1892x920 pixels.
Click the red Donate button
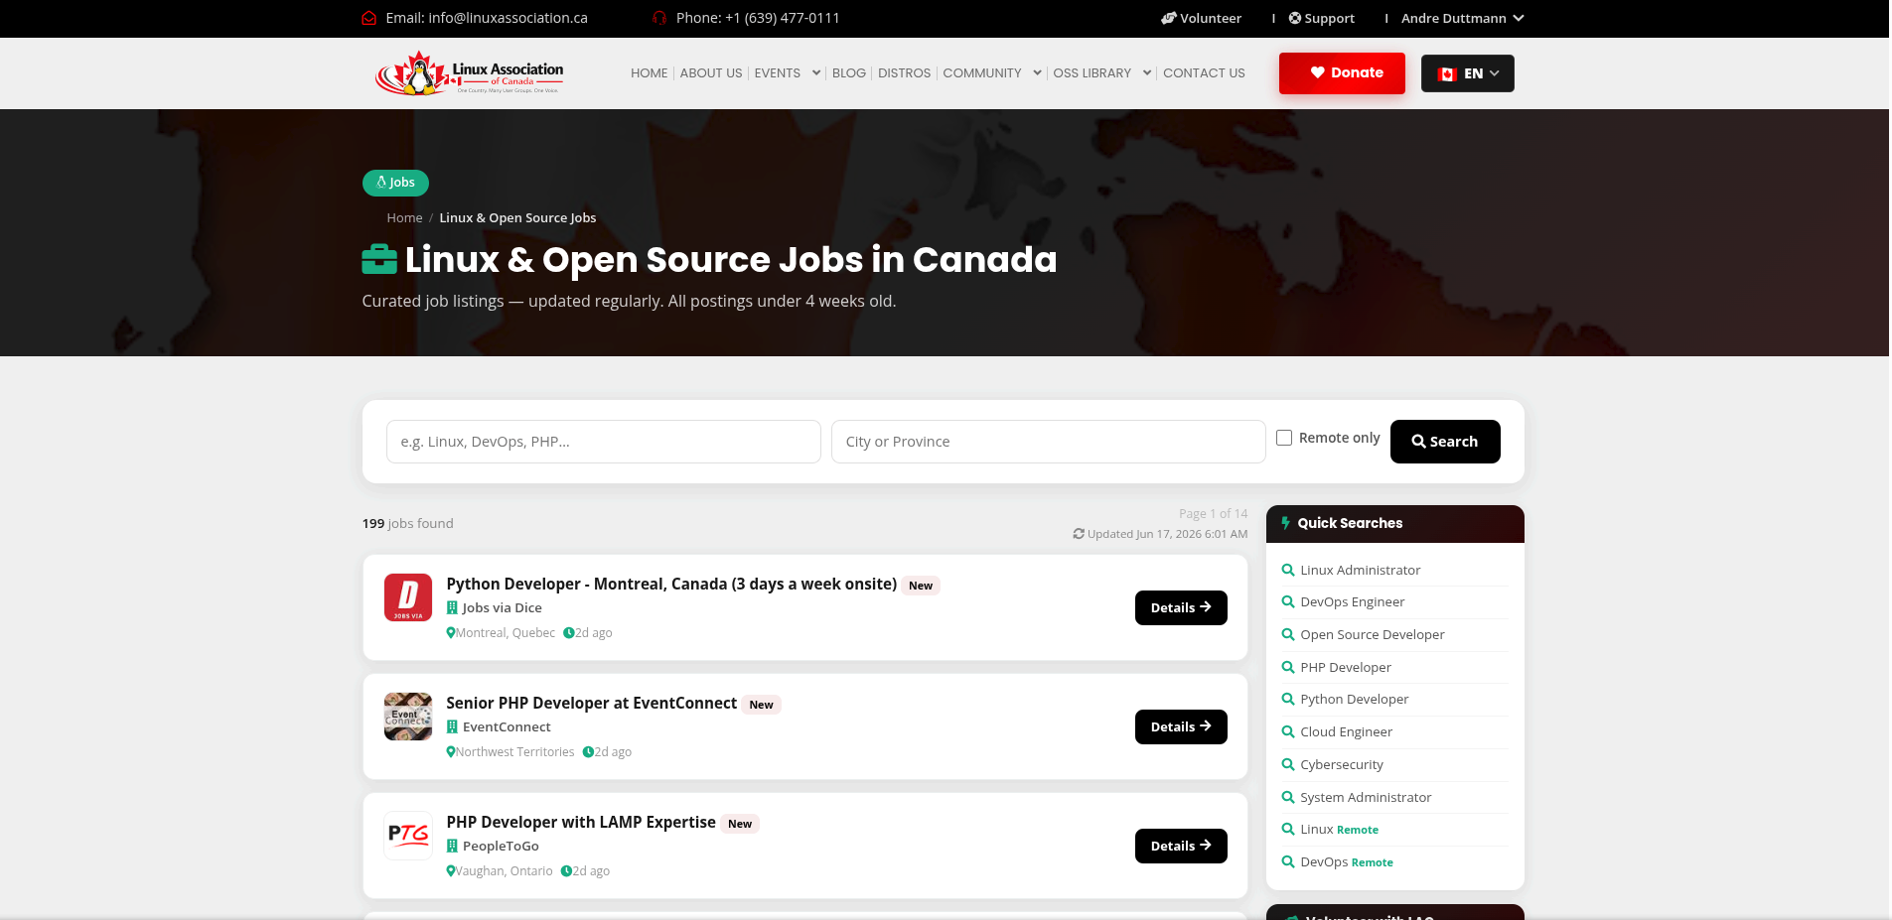(x=1342, y=73)
